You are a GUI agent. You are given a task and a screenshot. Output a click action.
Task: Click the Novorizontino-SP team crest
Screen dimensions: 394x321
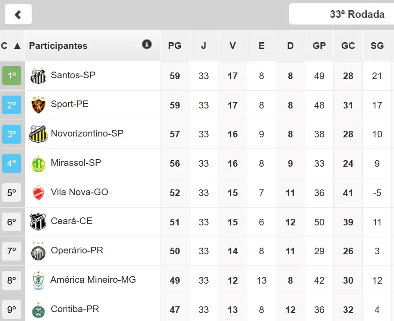coord(38,134)
